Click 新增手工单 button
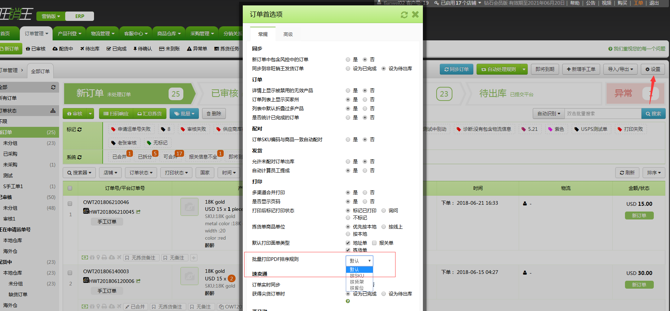The height and width of the screenshot is (311, 670). tap(581, 69)
